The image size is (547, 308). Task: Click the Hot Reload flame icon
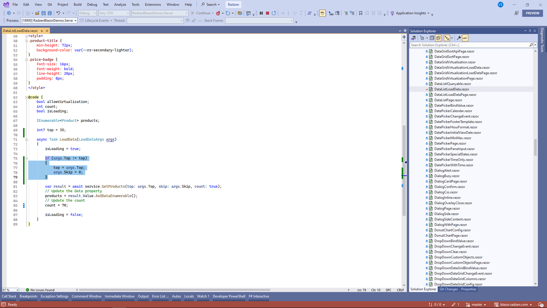(218, 13)
